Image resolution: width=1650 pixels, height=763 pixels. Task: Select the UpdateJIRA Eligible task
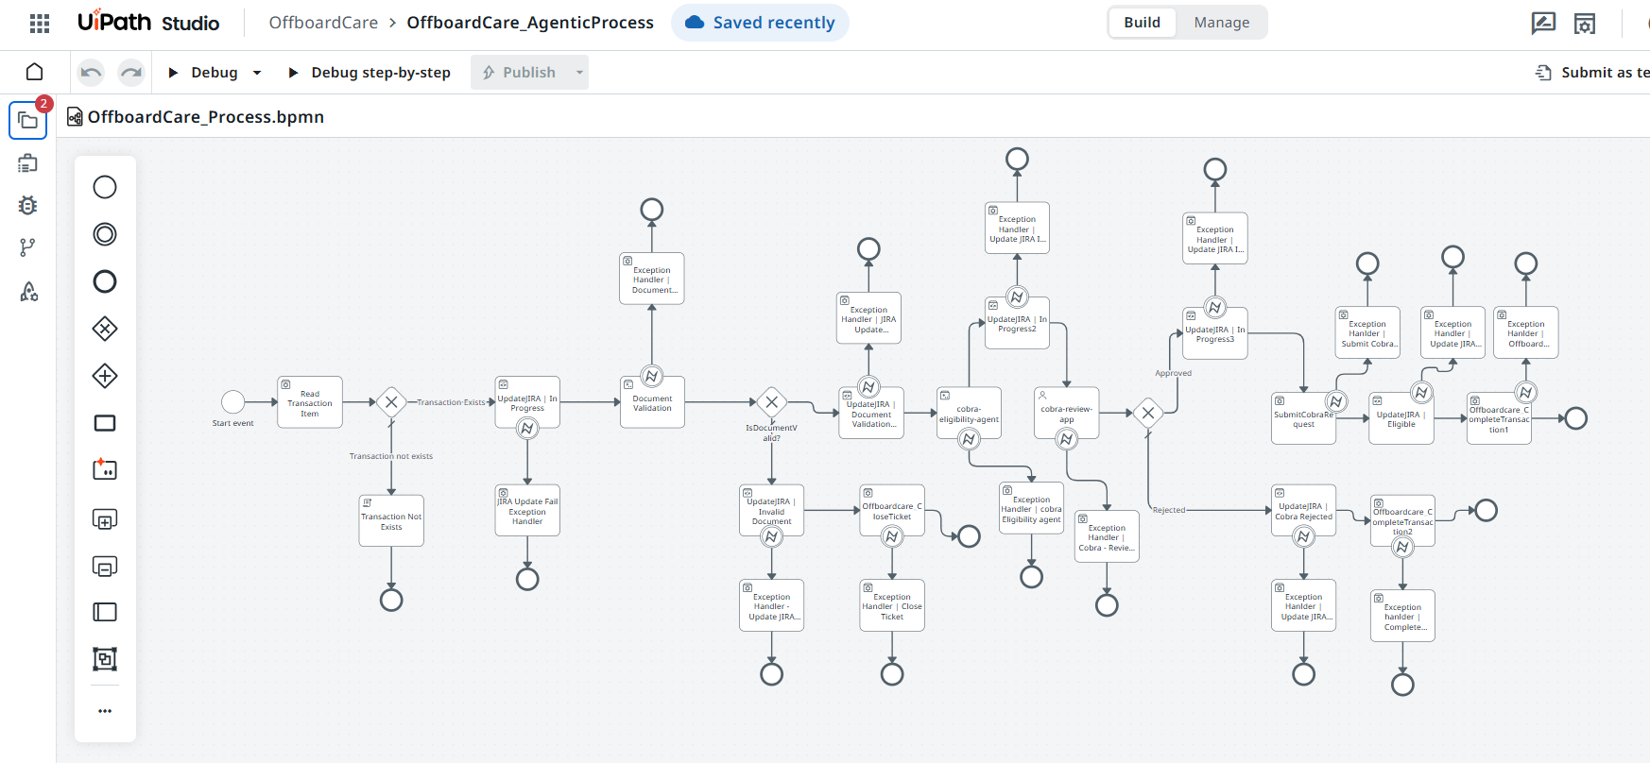(x=1401, y=418)
